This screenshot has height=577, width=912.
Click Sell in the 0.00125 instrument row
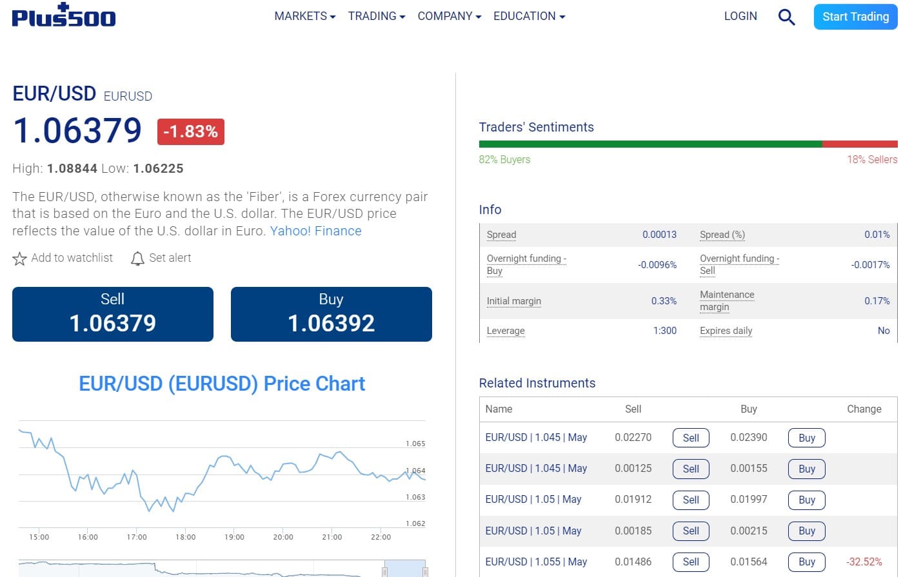pos(691,469)
